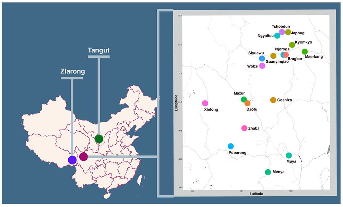Select the "Ngyaltsu" text label
The width and height of the screenshot is (343, 207).
tap(265, 36)
